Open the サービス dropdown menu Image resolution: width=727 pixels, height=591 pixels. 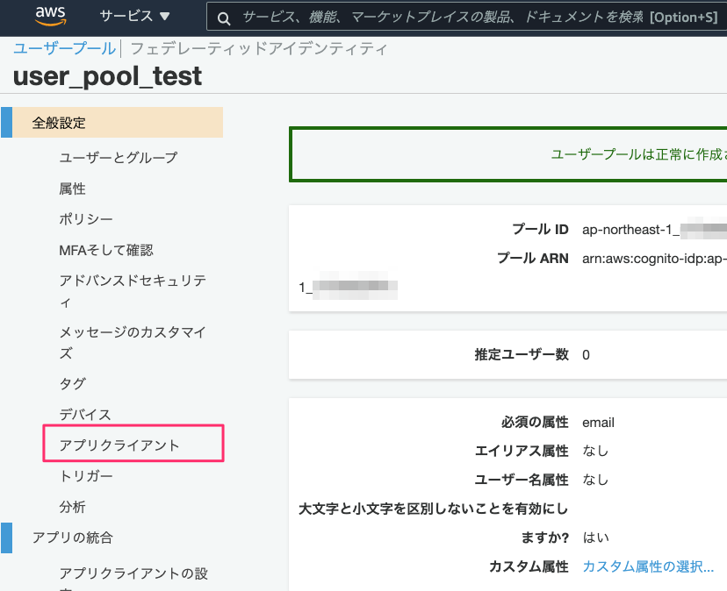click(135, 16)
